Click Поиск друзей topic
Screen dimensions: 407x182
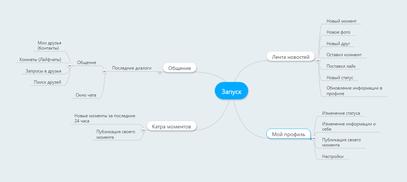coord(48,82)
